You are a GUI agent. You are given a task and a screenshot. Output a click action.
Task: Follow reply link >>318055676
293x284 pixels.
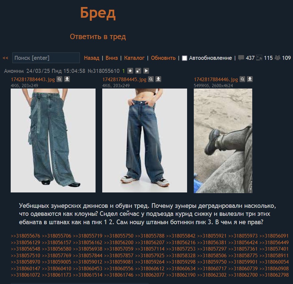(25, 236)
